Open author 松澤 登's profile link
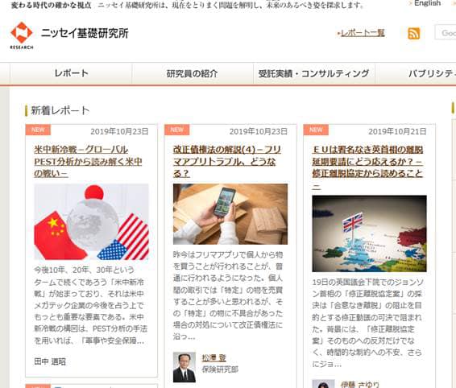Viewport: 456px width, 388px height. tap(214, 357)
